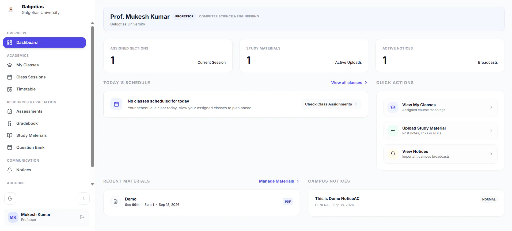Click the NORMAL priority badge on notice
The width and height of the screenshot is (512, 231).
pyautogui.click(x=489, y=199)
